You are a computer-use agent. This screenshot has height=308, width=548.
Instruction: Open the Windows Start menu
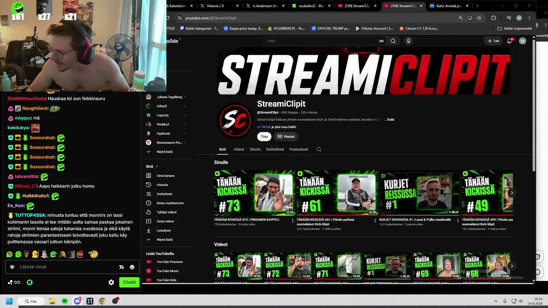[9, 301]
